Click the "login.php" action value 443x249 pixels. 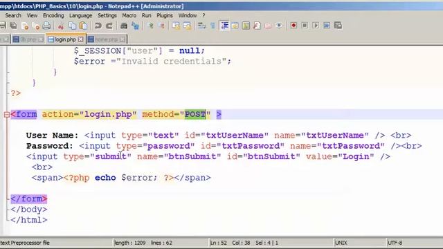pyautogui.click(x=108, y=114)
